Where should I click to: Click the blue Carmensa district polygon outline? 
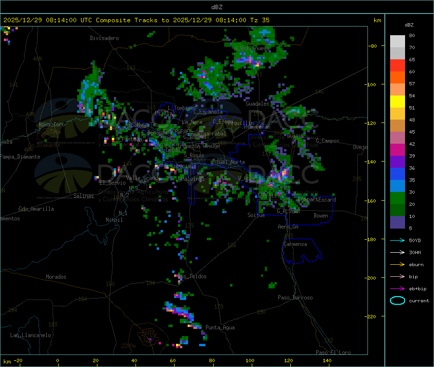[302, 251]
